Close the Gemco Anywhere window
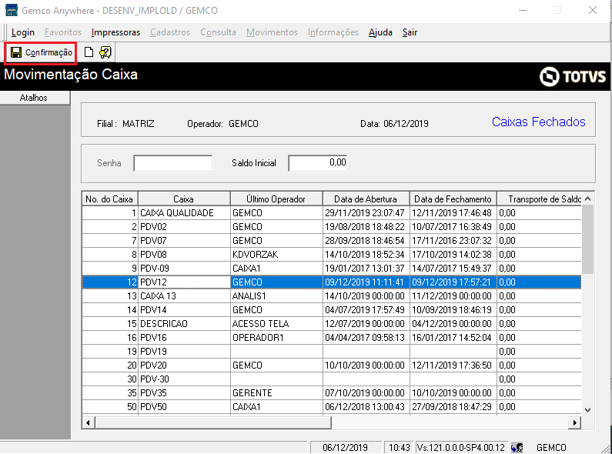Viewport: 612px width, 454px height. tap(593, 10)
